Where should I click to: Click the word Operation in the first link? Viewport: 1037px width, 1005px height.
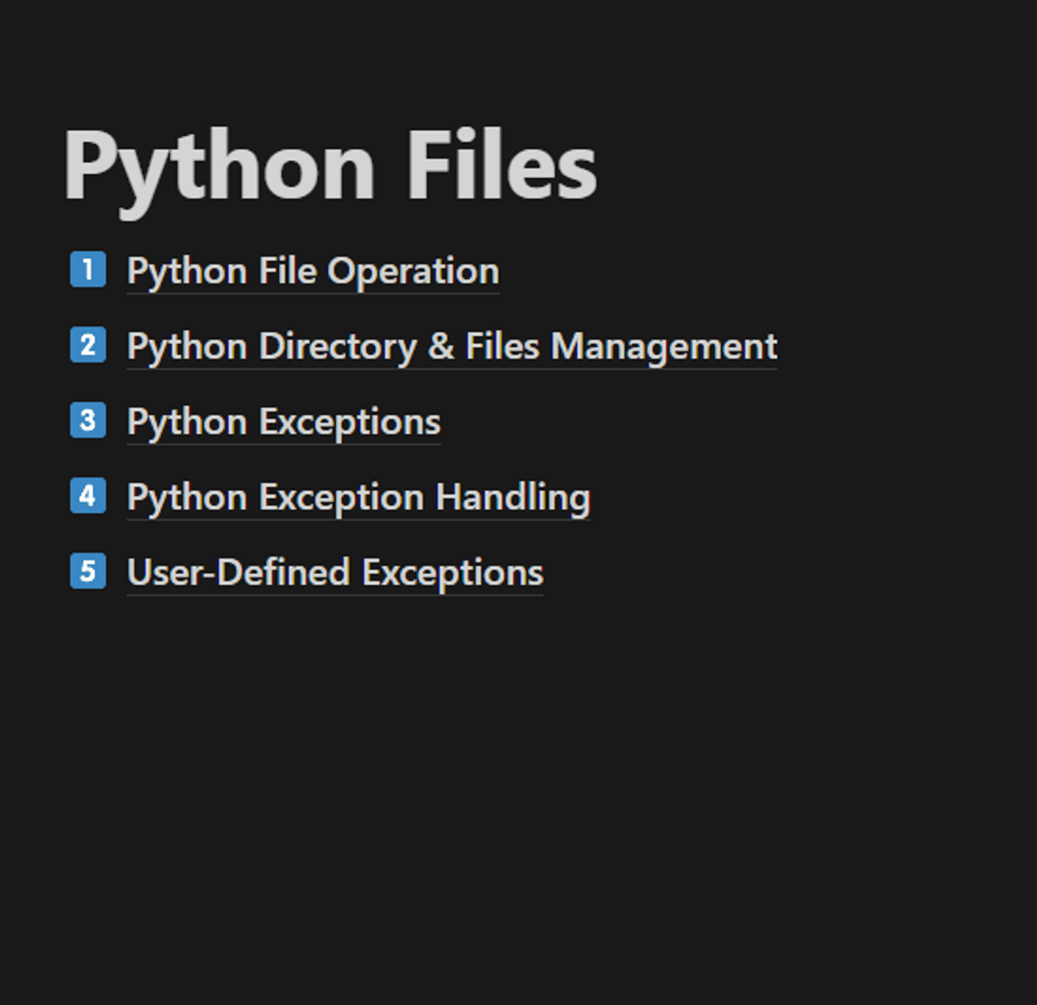[413, 271]
